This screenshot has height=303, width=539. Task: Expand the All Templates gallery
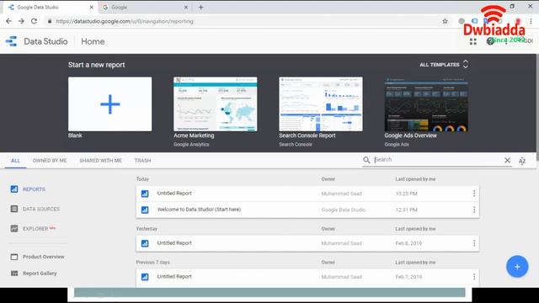coord(444,65)
